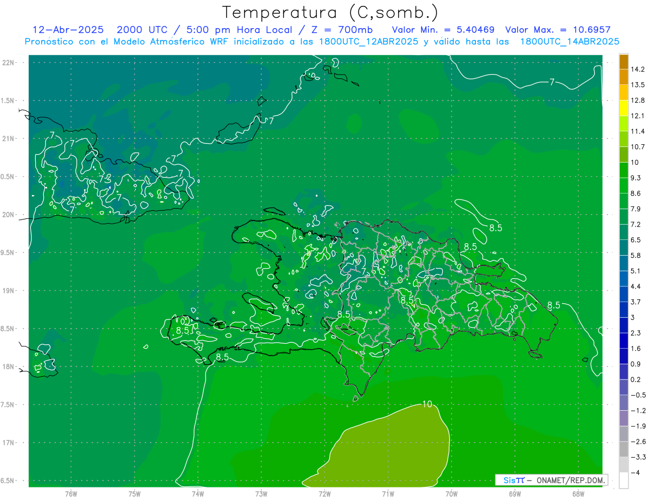649x501 pixels.
Task: Click the 20N latitude axis label
Action: (x=9, y=215)
